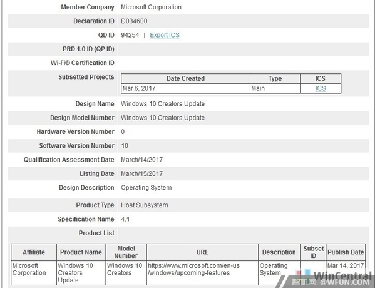Screen dimensions: 375x288
Task: Open the ICS link in Subsetted Projects row
Action: tap(321, 88)
